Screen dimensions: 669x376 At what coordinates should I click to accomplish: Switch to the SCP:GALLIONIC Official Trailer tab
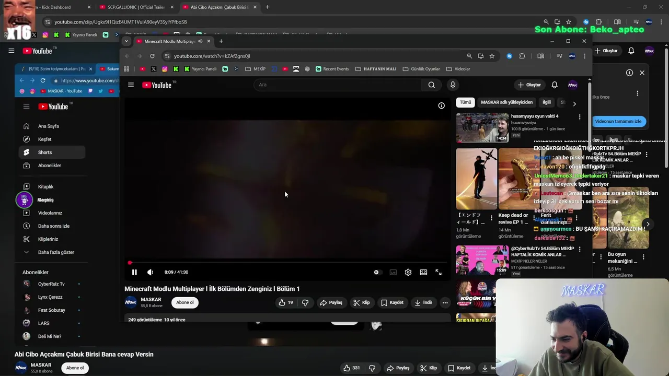coord(137,7)
